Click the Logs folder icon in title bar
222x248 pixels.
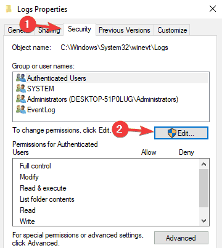[x=9, y=9]
